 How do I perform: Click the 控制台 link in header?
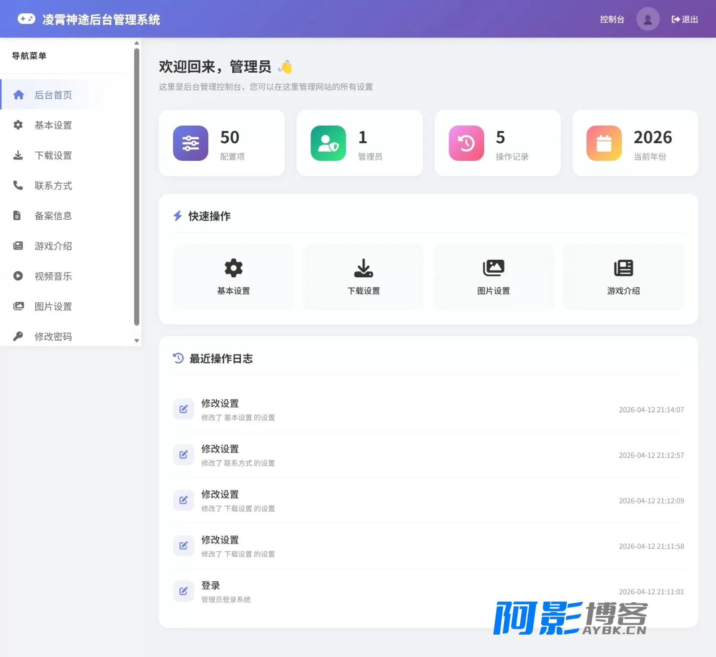[x=612, y=19]
